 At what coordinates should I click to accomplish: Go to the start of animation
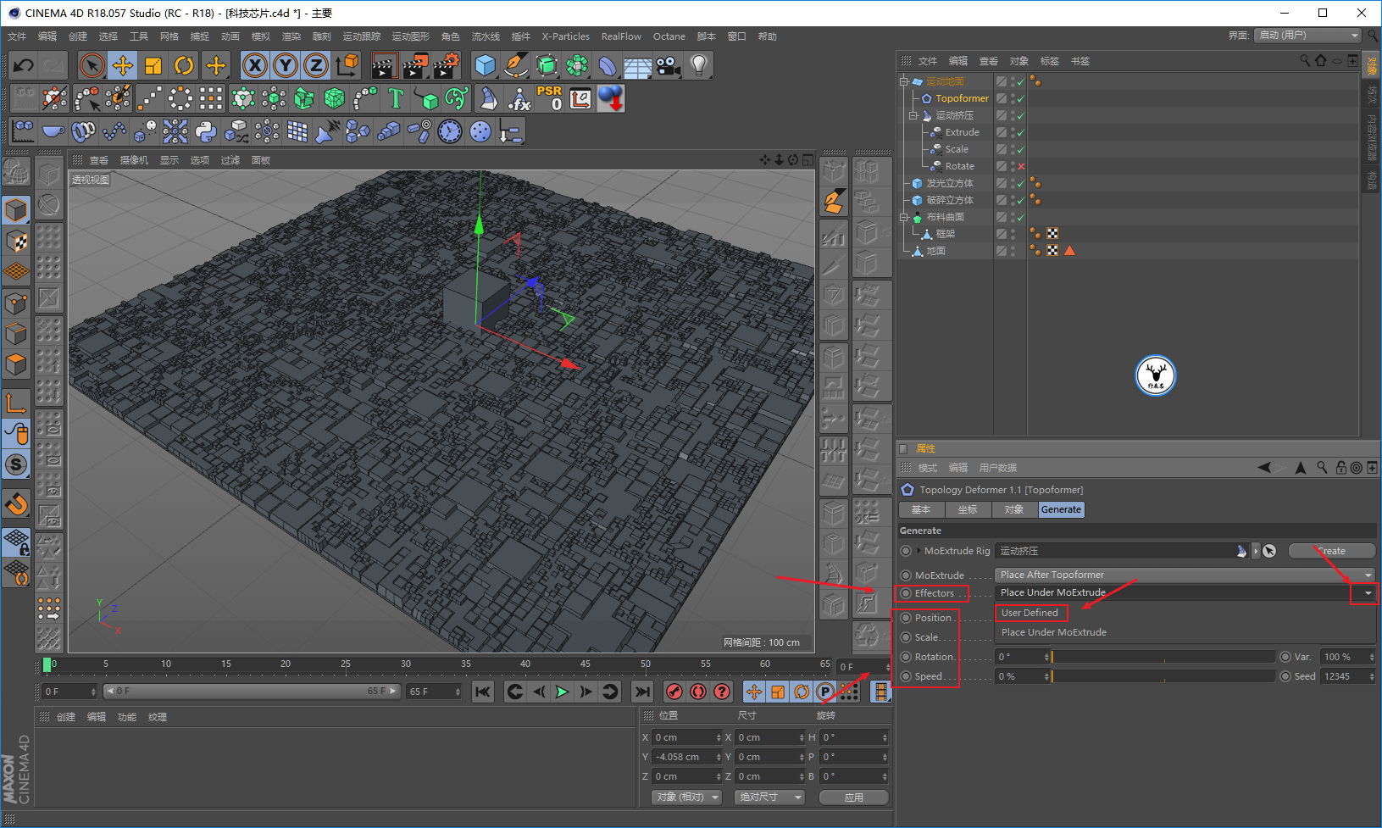[483, 692]
